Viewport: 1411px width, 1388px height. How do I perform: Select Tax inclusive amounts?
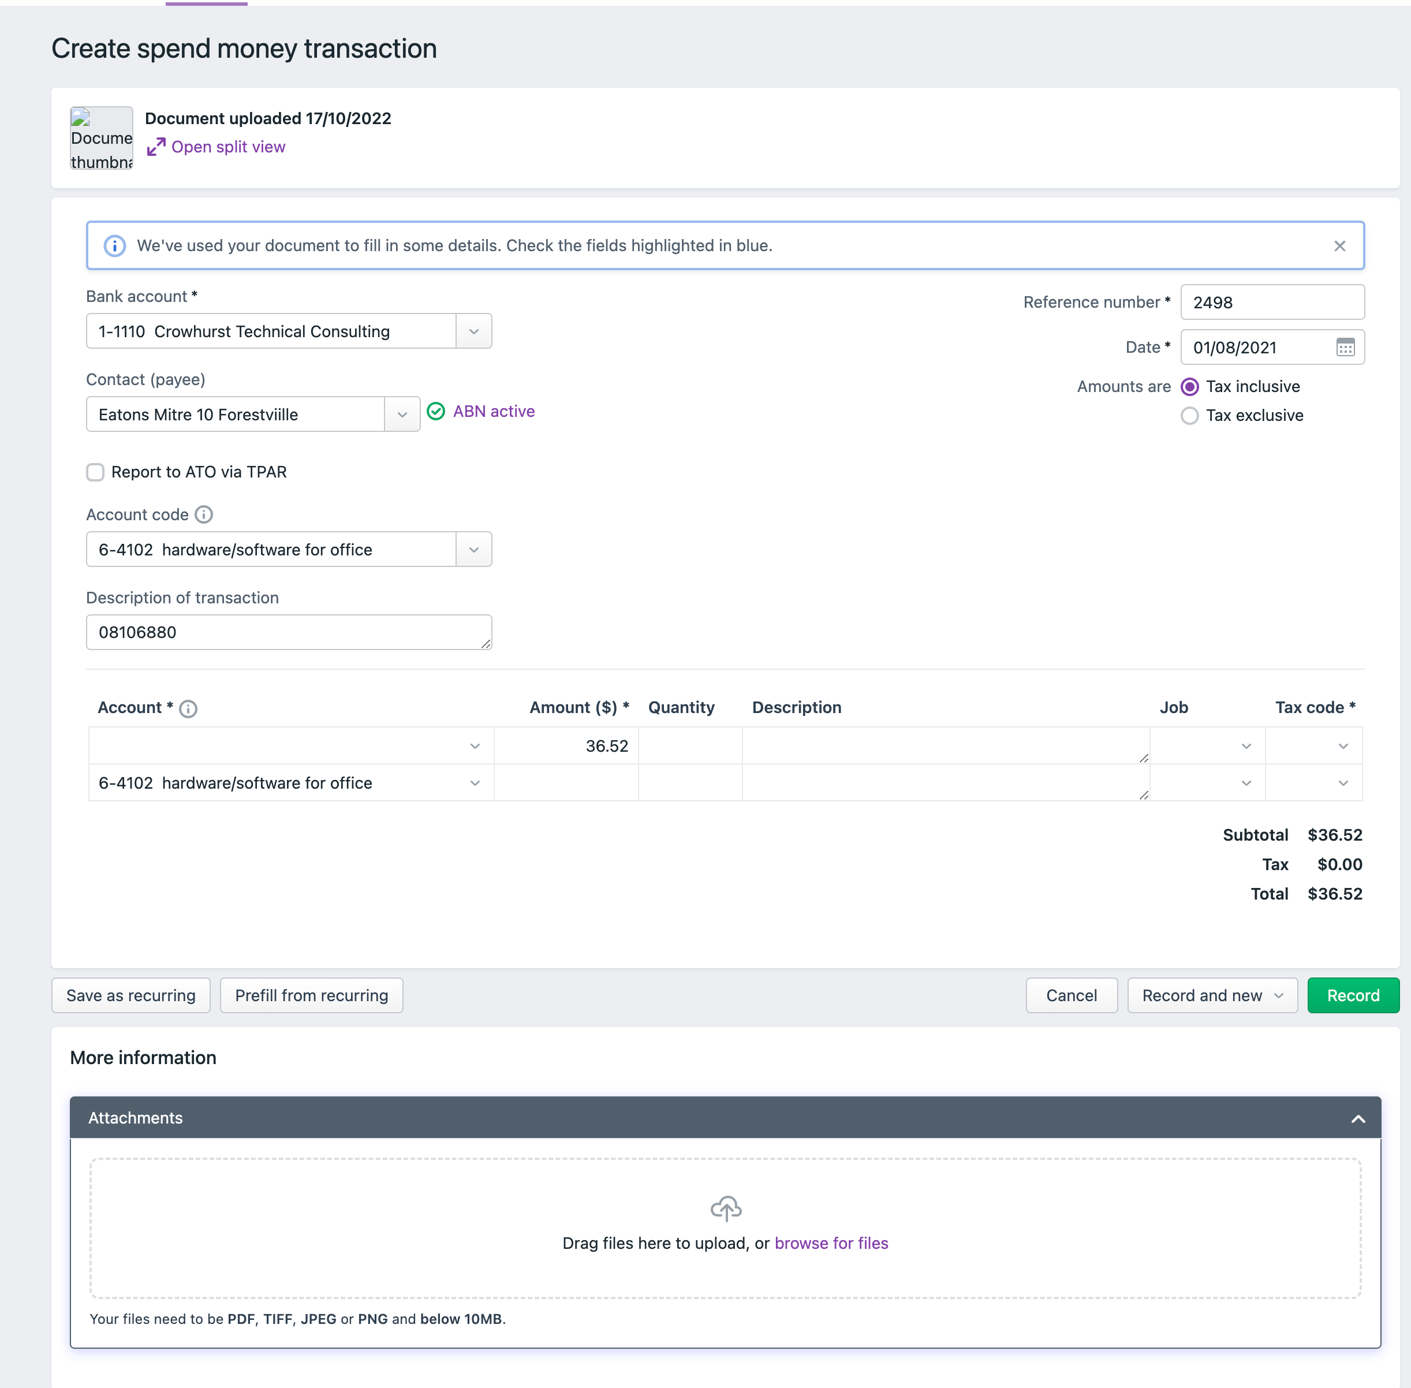click(x=1190, y=386)
